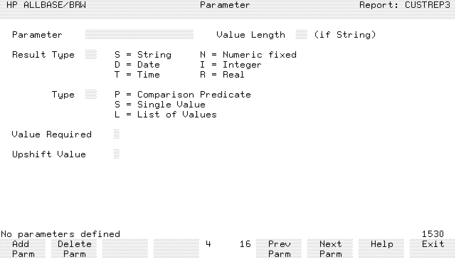Click the 'S = String' result type legend
The width and height of the screenshot is (455, 258).
pyautogui.click(x=143, y=55)
